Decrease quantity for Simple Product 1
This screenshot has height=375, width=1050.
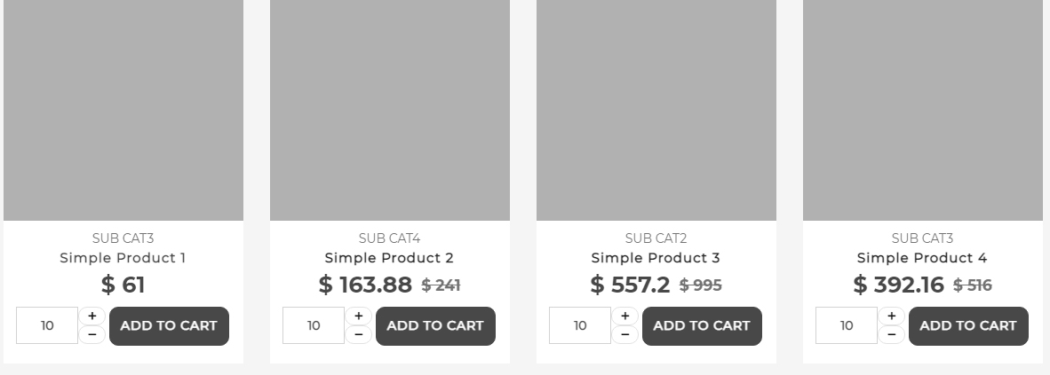[92, 334]
